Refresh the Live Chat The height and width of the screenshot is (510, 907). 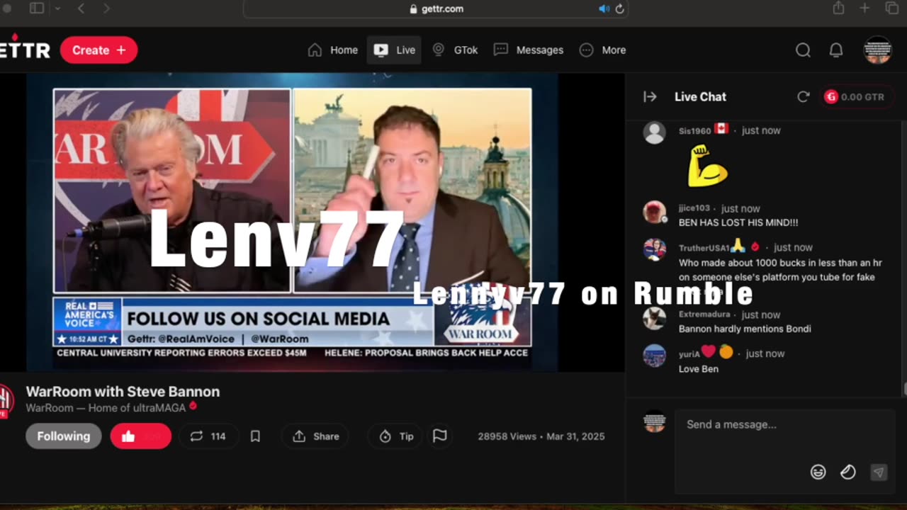click(804, 97)
